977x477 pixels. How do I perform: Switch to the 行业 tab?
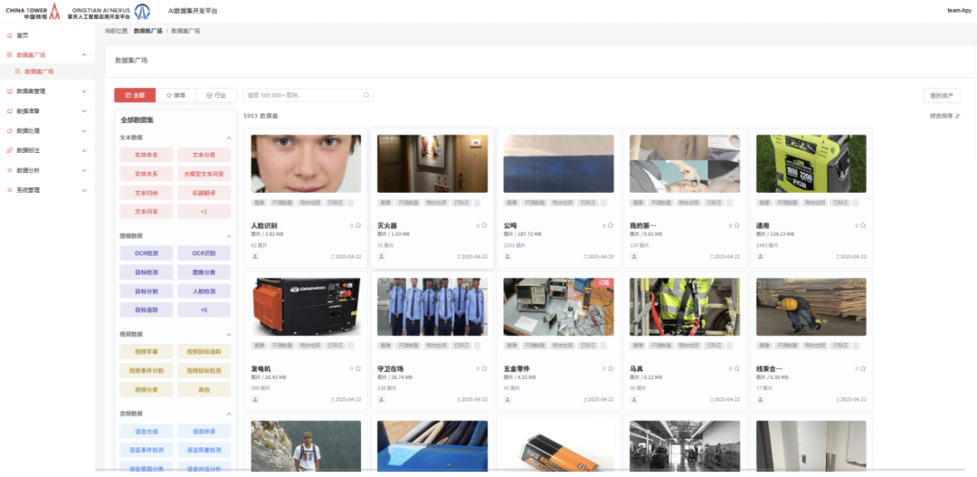click(216, 95)
